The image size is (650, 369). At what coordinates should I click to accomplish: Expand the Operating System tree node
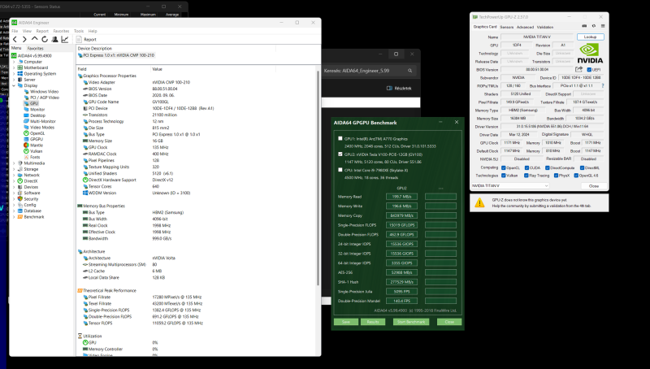(14, 74)
